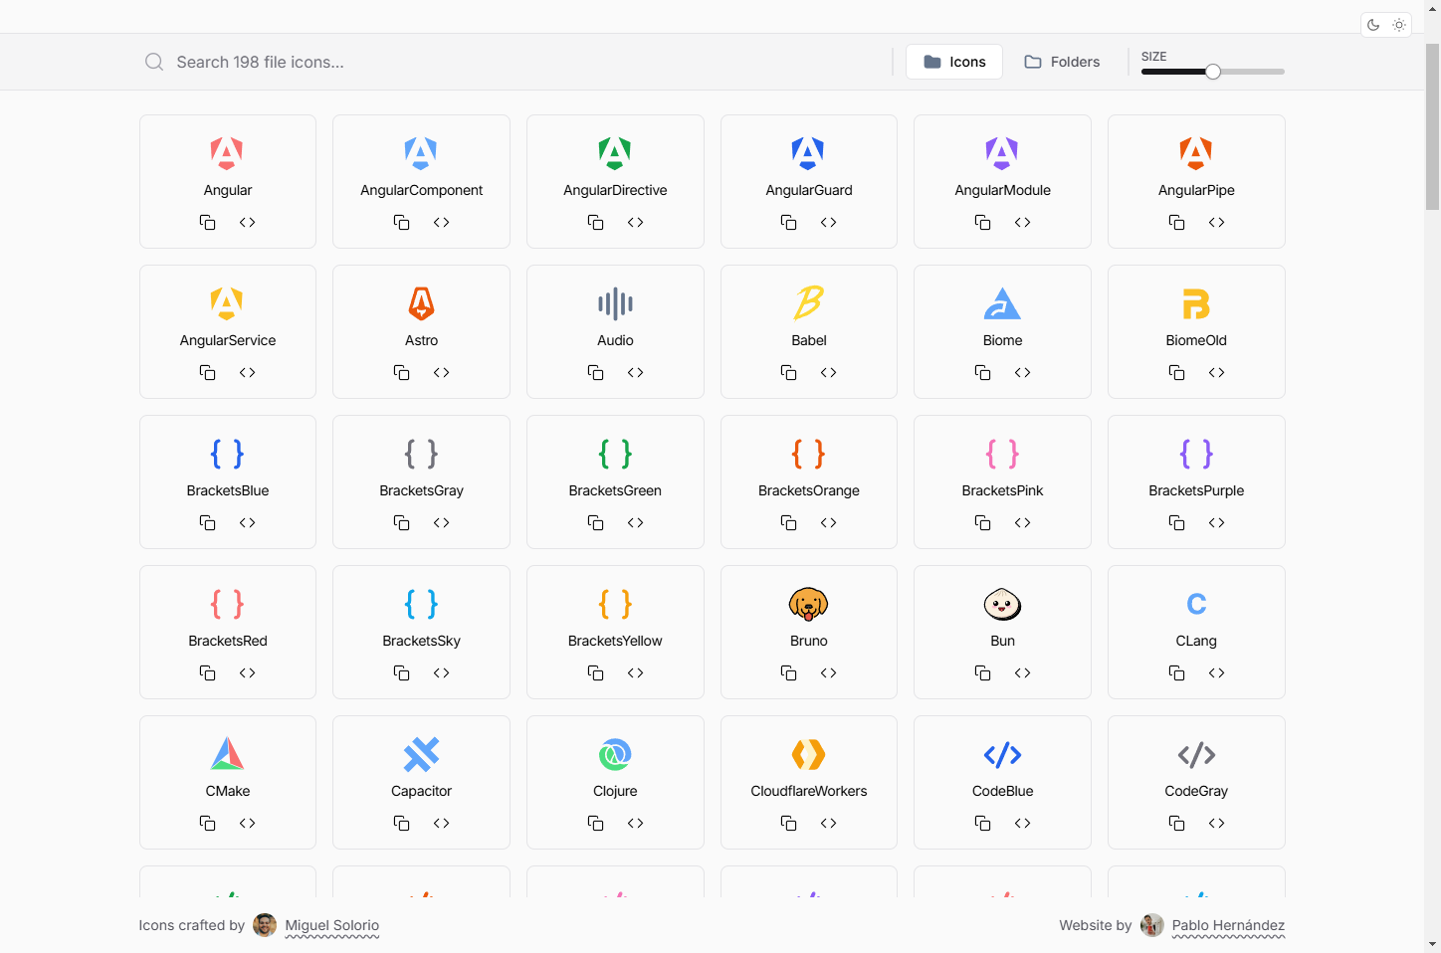Select the Astro icon
Viewport: 1441px width, 953px height.
point(421,303)
